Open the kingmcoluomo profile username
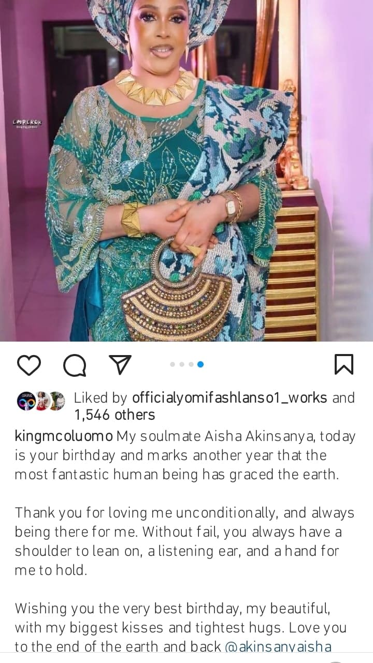The image size is (373, 663). click(63, 436)
